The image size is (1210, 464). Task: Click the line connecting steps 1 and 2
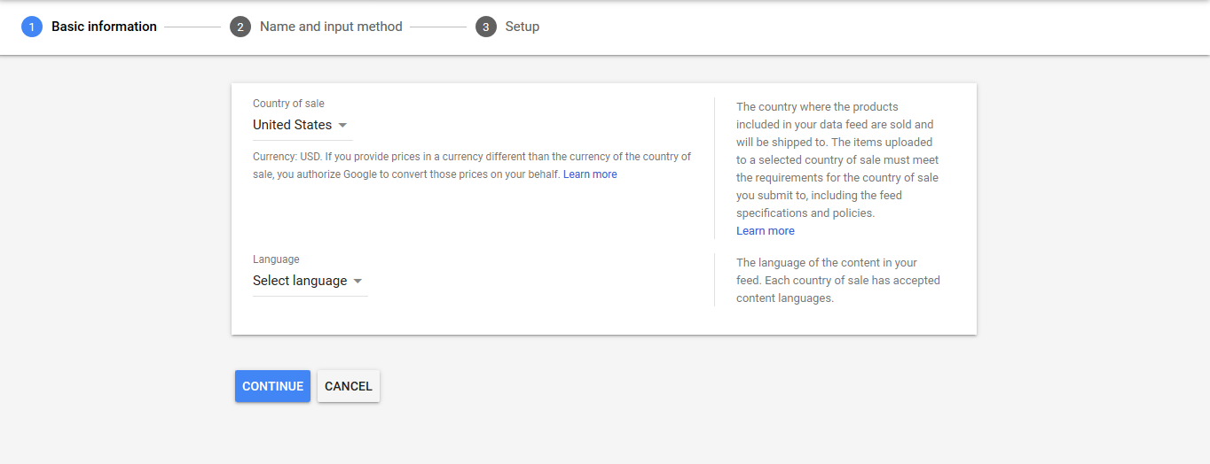click(x=192, y=27)
